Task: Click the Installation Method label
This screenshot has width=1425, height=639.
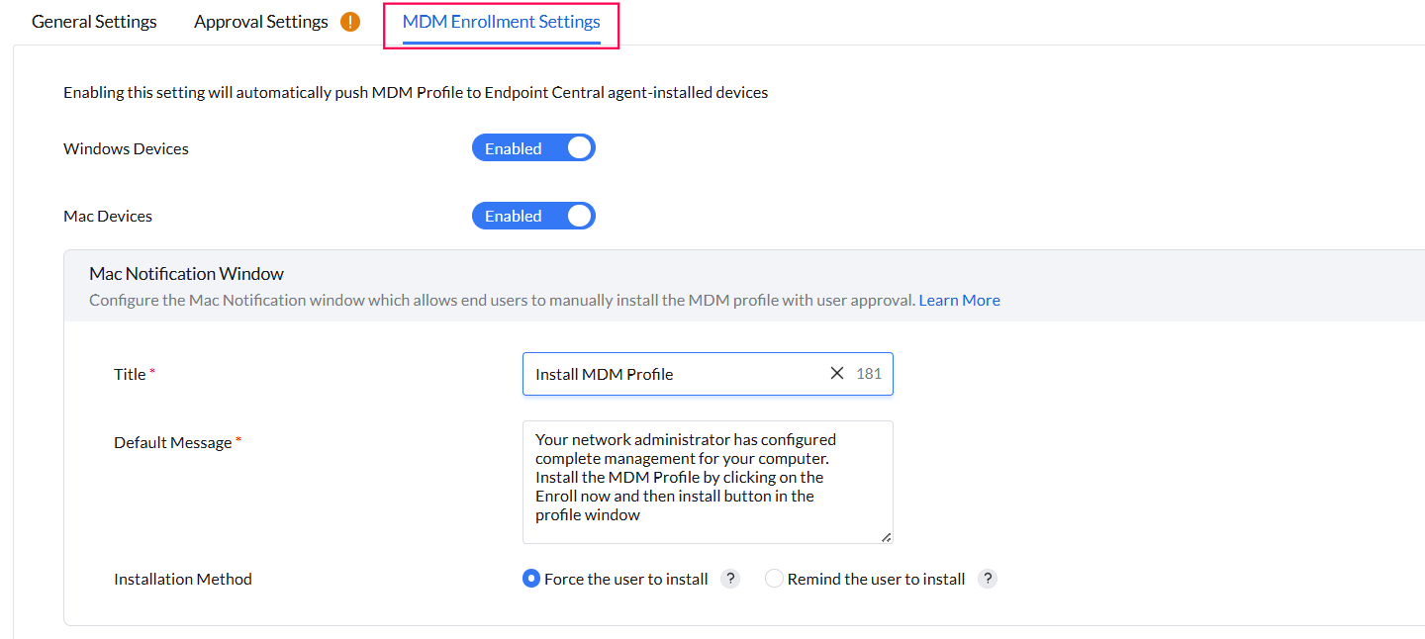Action: pos(183,579)
